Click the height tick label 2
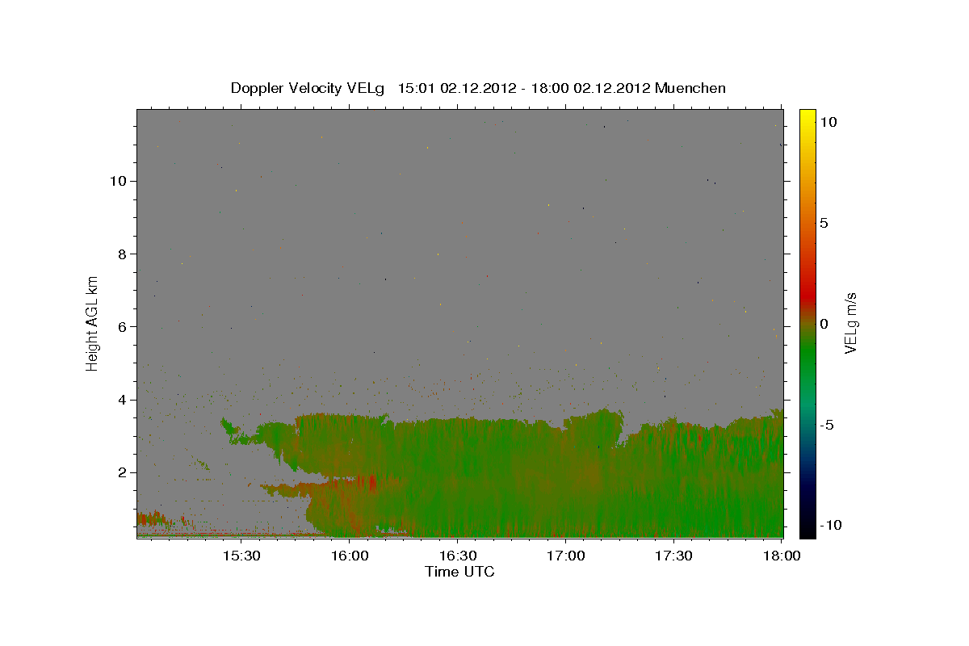This screenshot has width=969, height=646. [x=123, y=472]
